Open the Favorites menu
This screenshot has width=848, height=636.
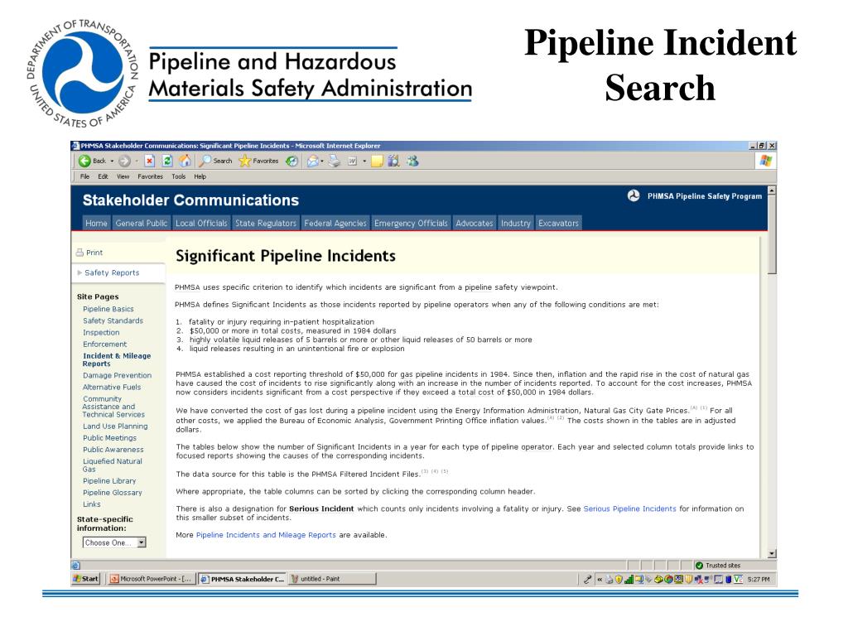point(150,177)
